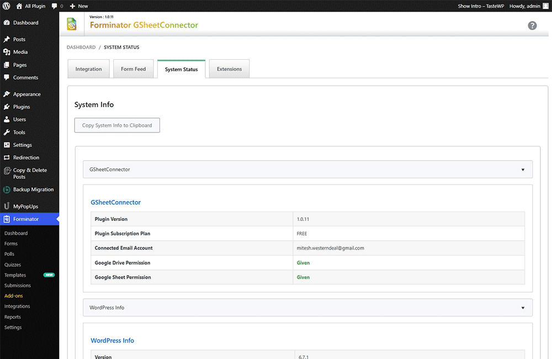
Task: Click the WordPress Info blue heading
Action: click(x=112, y=340)
